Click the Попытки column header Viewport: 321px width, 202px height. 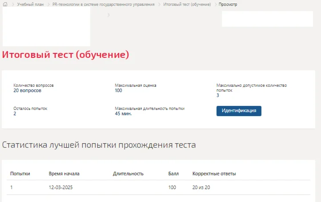[x=20, y=174]
